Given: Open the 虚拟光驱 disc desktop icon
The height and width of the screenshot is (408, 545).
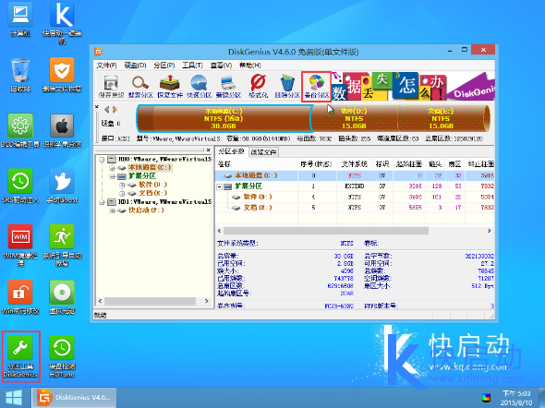Looking at the screenshot, I should (x=62, y=297).
